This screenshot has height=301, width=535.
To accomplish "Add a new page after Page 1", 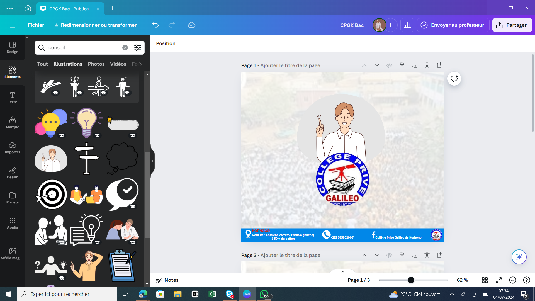I will [439, 65].
